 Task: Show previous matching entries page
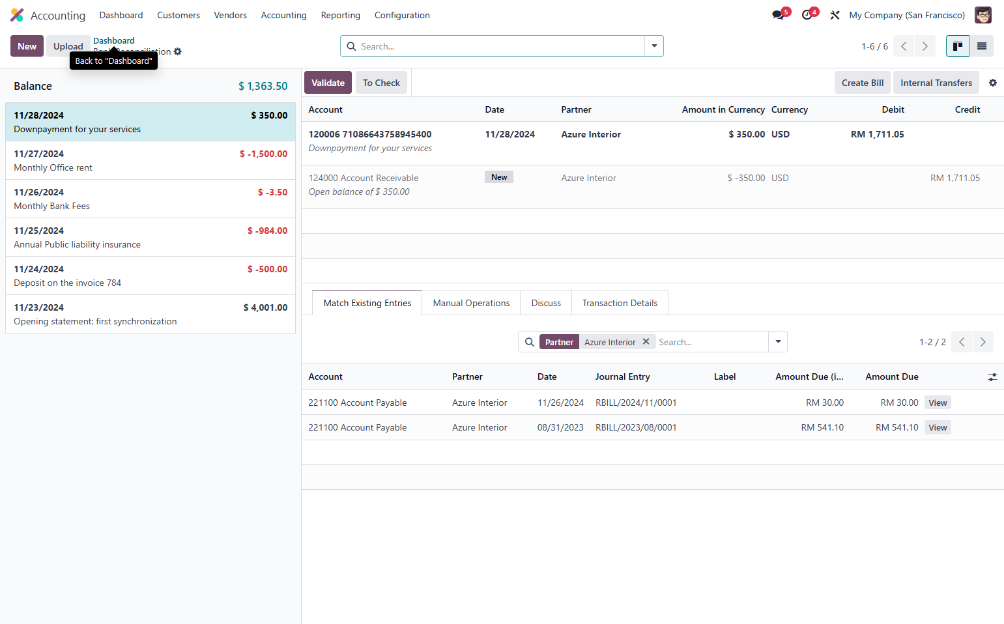point(962,342)
